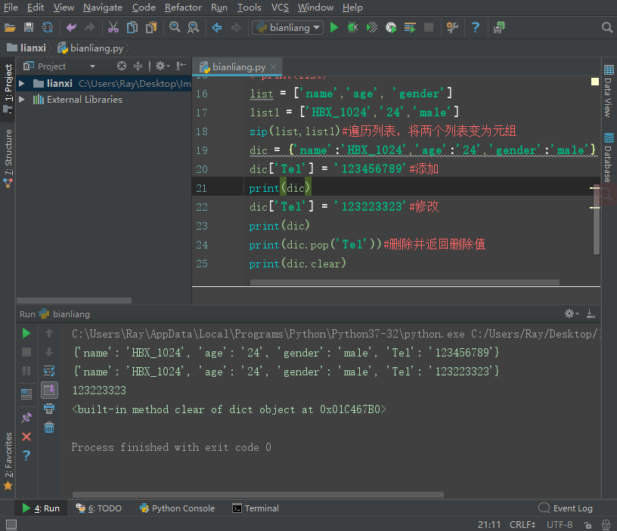617x531 pixels.
Task: Toggle soft-wrap in Run console
Action: [x=49, y=371]
